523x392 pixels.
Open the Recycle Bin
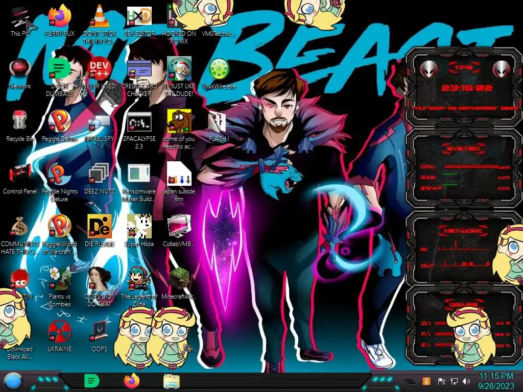point(20,126)
